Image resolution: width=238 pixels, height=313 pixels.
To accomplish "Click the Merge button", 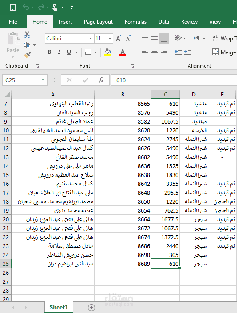I will [x=224, y=52].
